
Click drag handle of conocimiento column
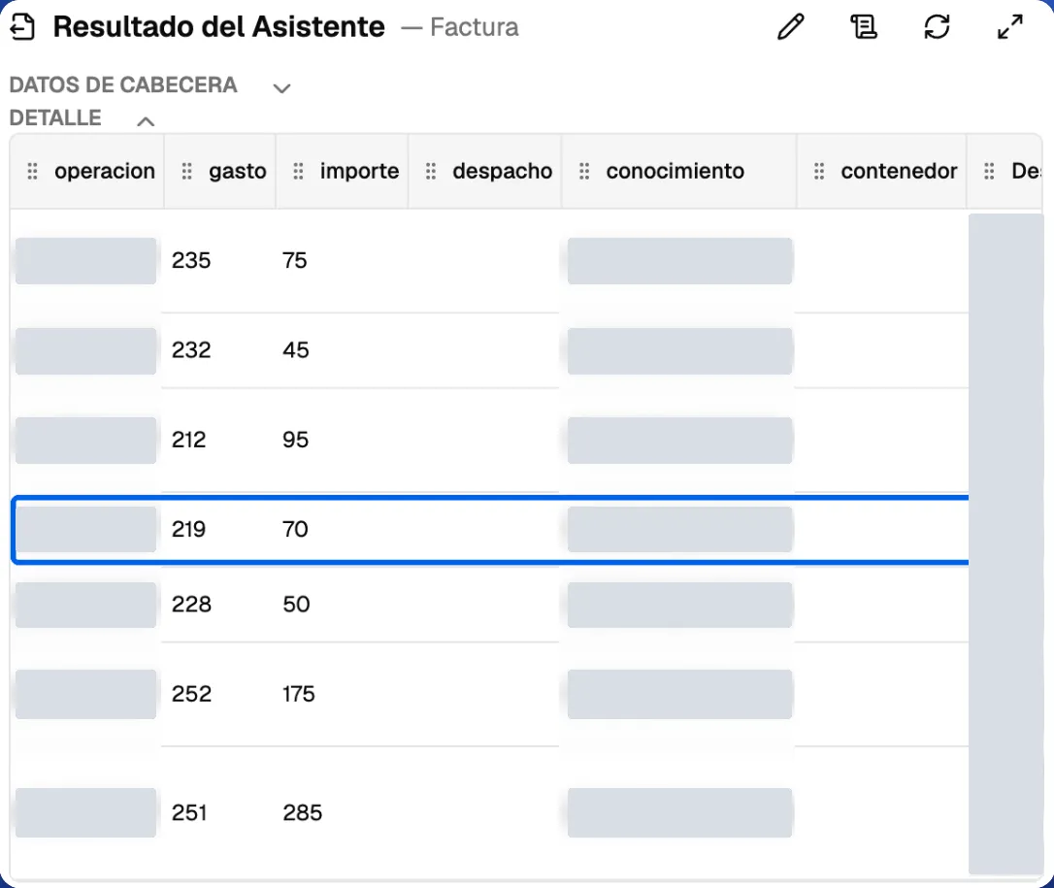585,172
